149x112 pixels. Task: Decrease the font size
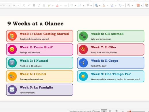click(29, 5)
